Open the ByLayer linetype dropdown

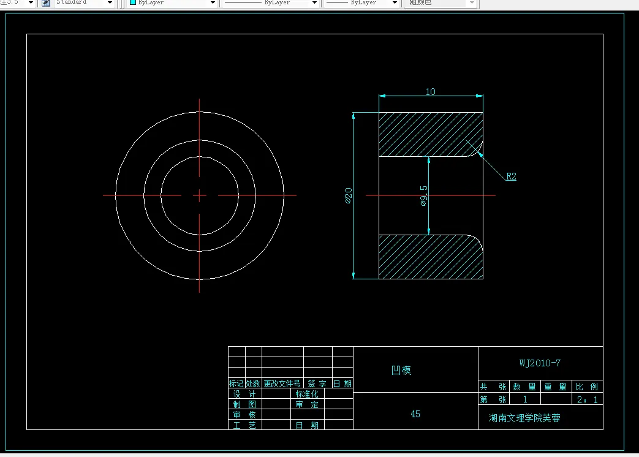pos(314,3)
